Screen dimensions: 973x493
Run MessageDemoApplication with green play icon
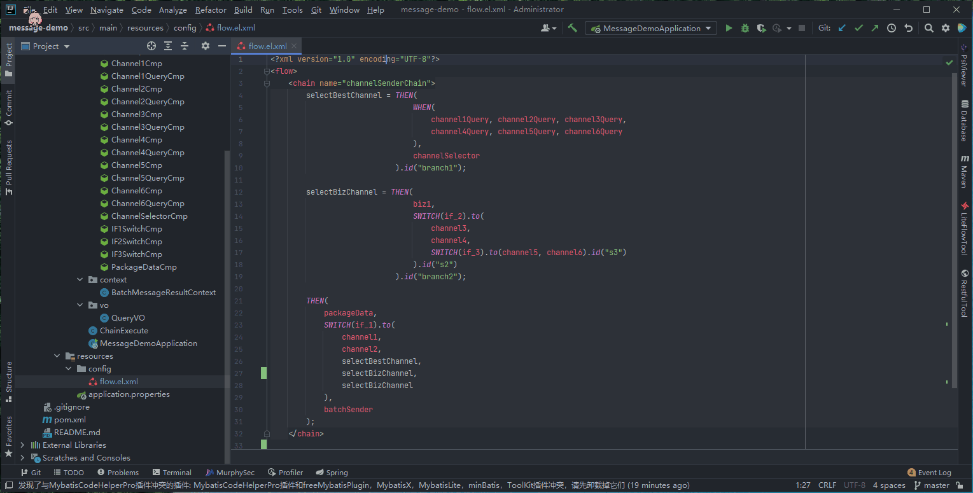[729, 28]
